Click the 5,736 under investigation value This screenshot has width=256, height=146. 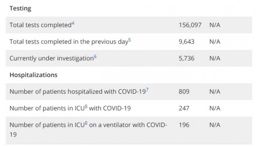point(186,58)
